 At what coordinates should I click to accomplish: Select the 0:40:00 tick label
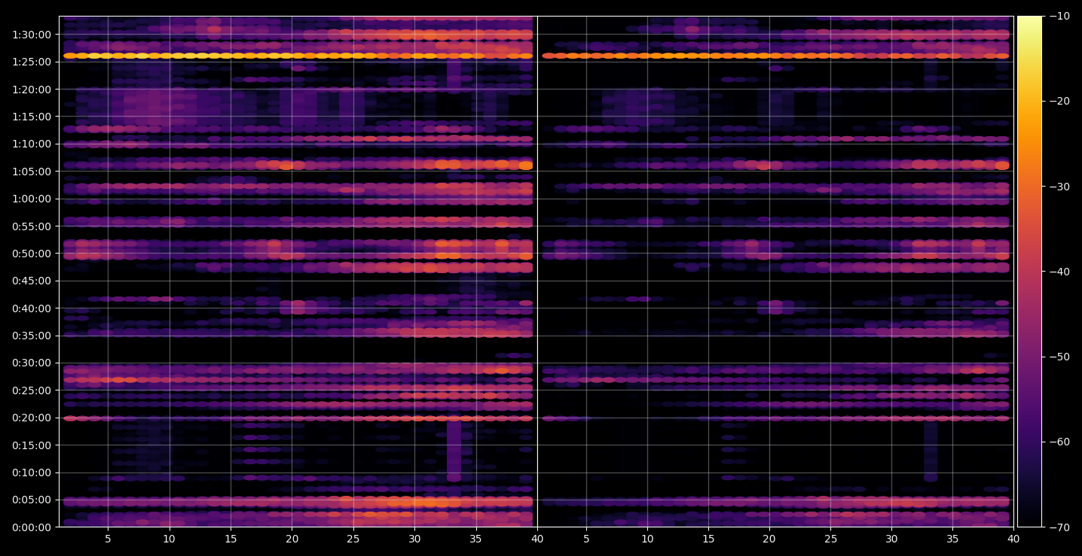(32, 308)
